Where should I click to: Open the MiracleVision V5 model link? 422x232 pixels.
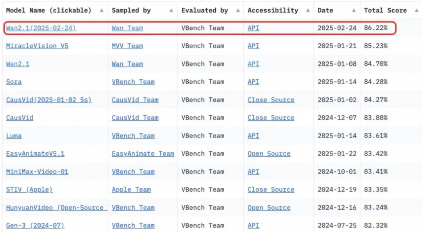(37, 46)
